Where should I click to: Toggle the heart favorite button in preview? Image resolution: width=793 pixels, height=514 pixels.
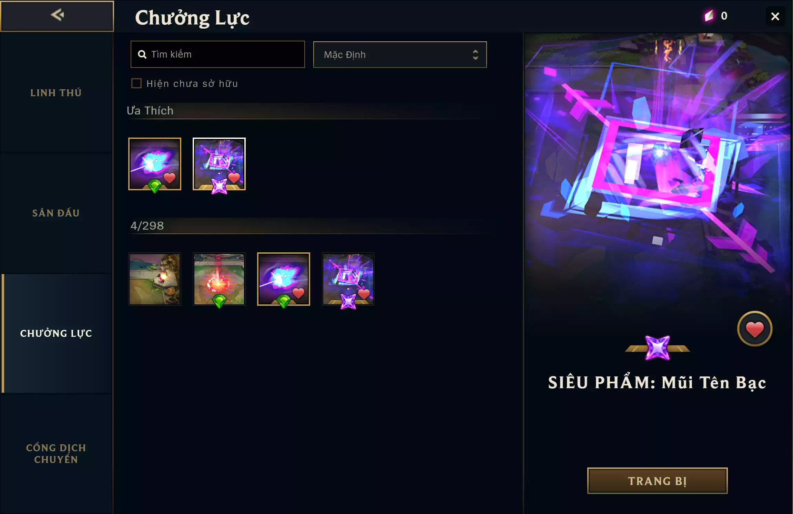pos(754,329)
